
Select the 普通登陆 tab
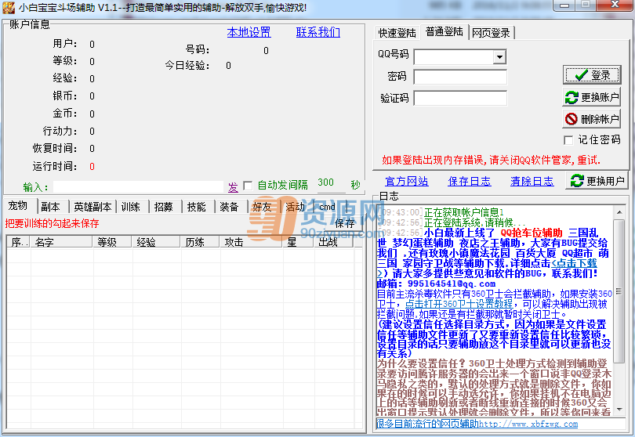[444, 31]
